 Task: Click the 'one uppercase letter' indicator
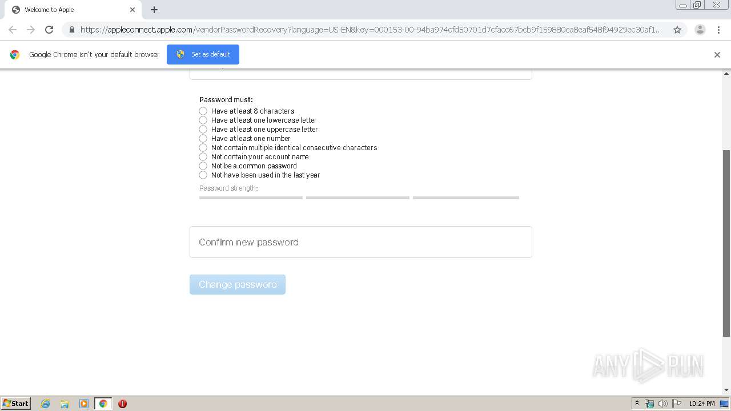(203, 129)
